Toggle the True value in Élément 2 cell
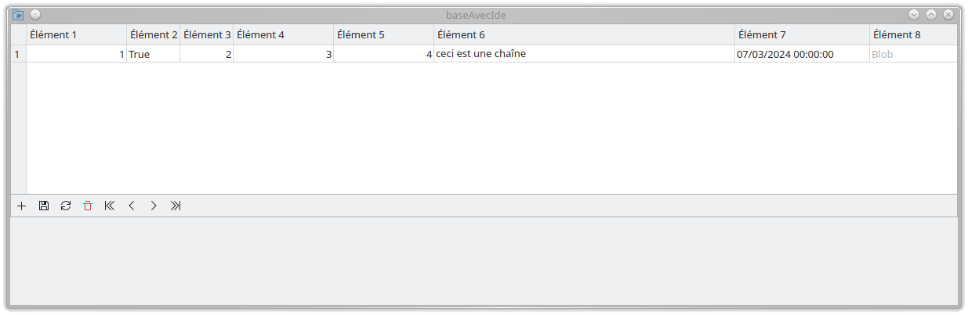Viewport: 968px width, 315px height. pyautogui.click(x=154, y=54)
